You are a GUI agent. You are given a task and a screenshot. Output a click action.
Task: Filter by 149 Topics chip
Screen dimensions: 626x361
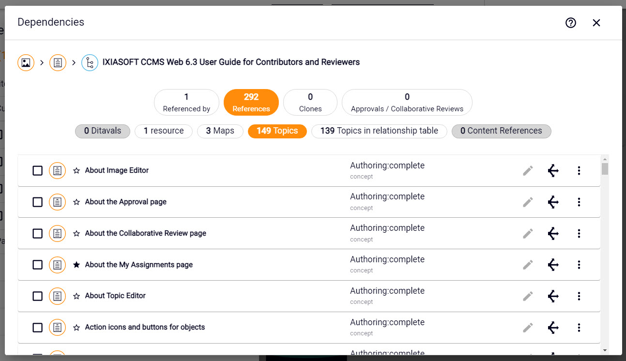click(277, 131)
